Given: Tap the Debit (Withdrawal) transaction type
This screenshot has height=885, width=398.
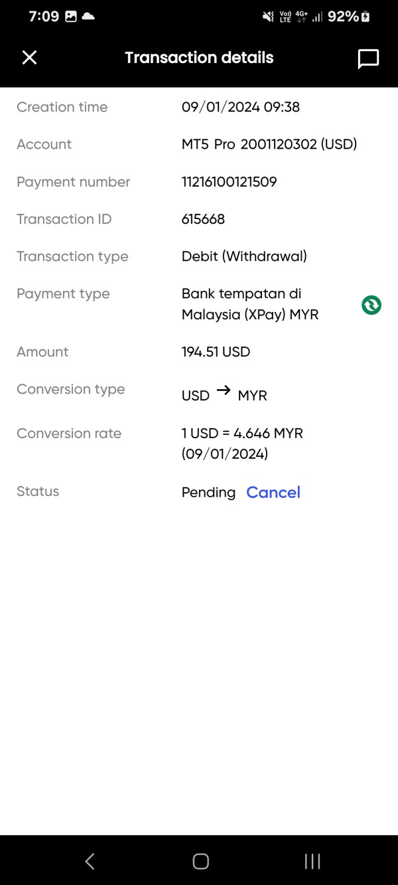Looking at the screenshot, I should 244,256.
